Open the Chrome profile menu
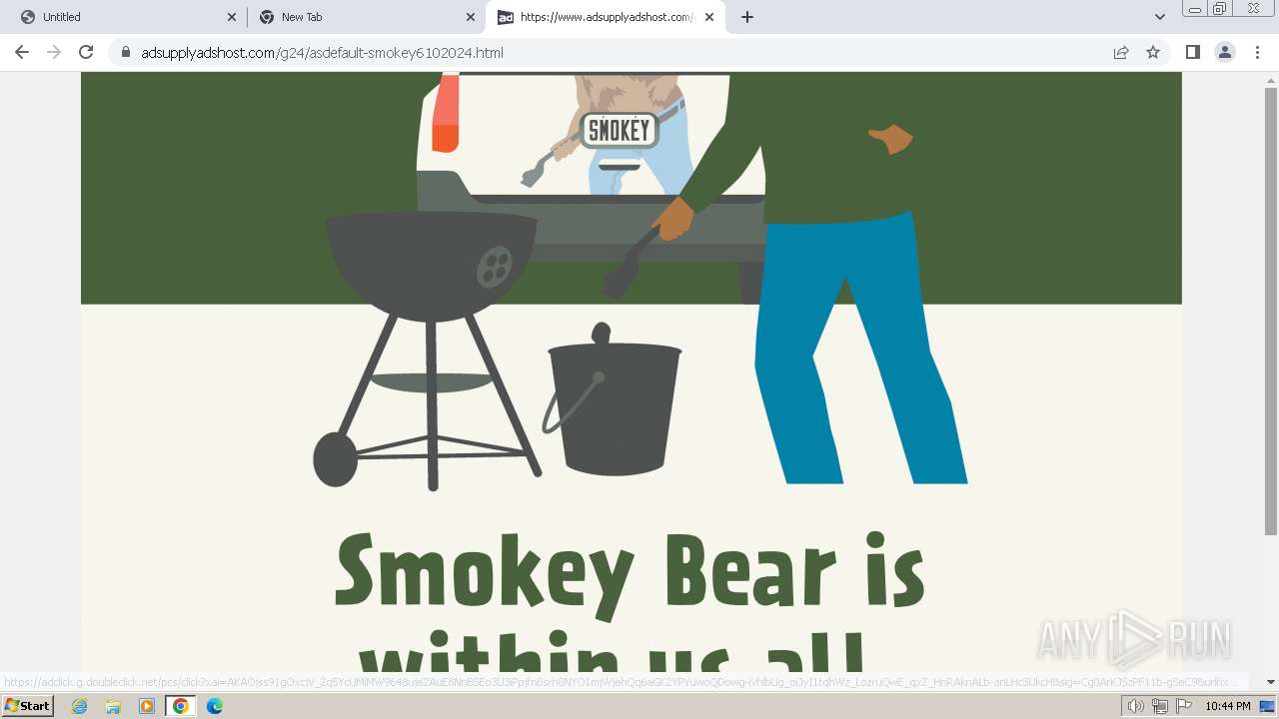 (1224, 52)
